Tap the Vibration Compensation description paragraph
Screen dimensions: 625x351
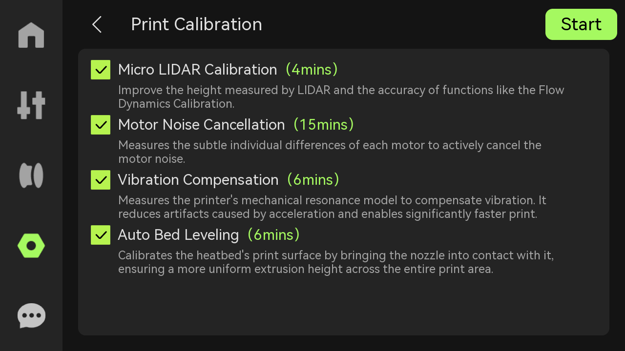[332, 207]
